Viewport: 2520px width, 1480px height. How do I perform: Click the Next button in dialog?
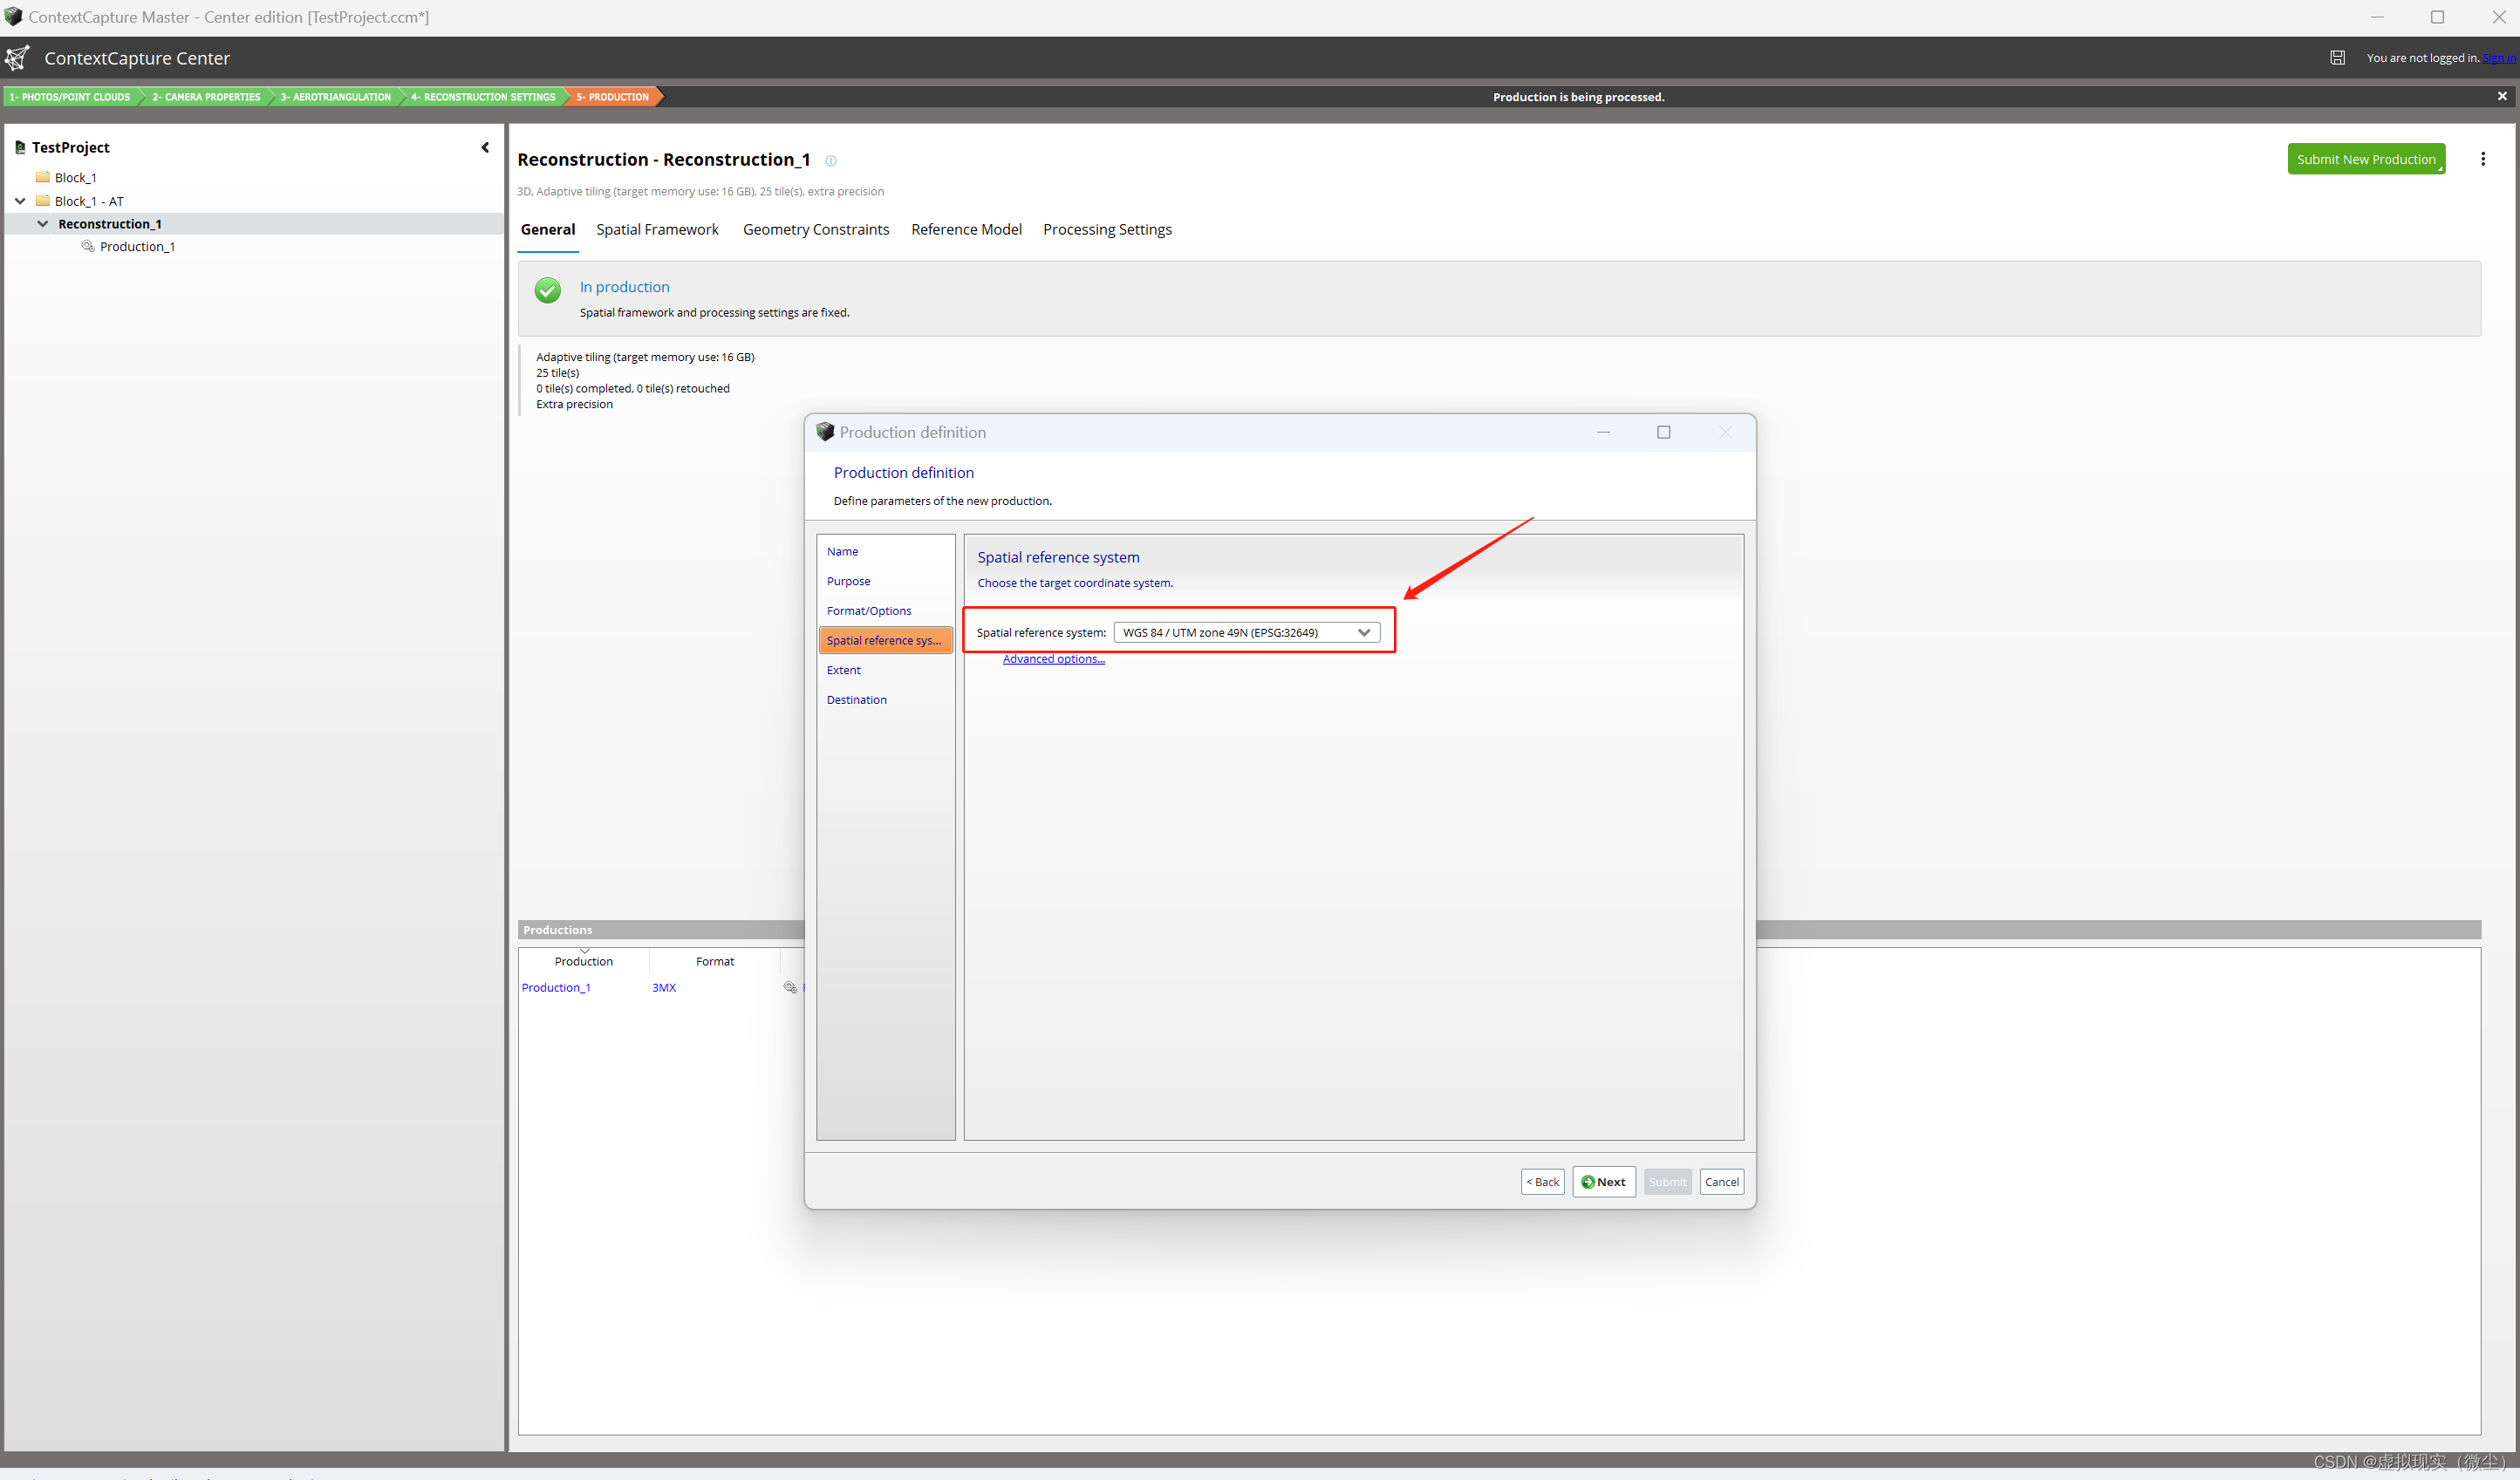pos(1603,1181)
